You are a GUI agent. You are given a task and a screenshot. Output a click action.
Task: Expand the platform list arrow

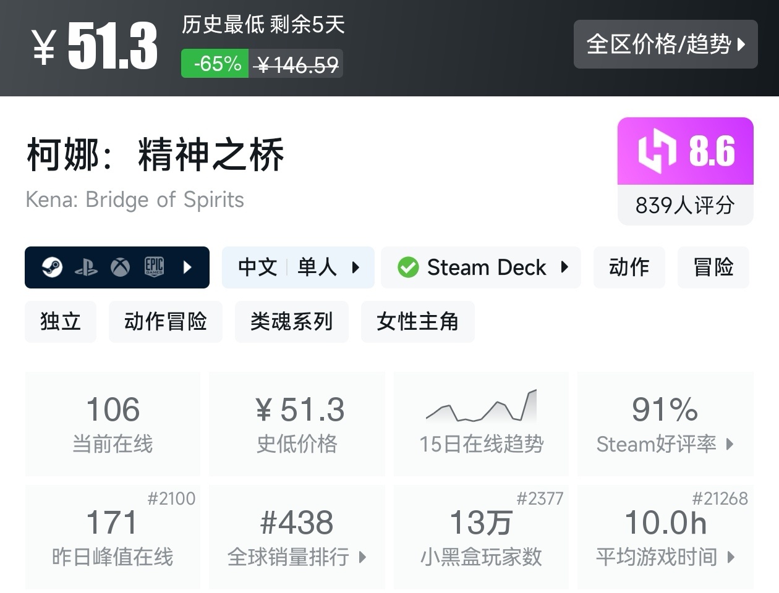click(x=187, y=267)
